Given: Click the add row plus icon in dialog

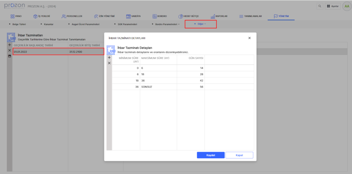Looking at the screenshot, I should [109, 58].
